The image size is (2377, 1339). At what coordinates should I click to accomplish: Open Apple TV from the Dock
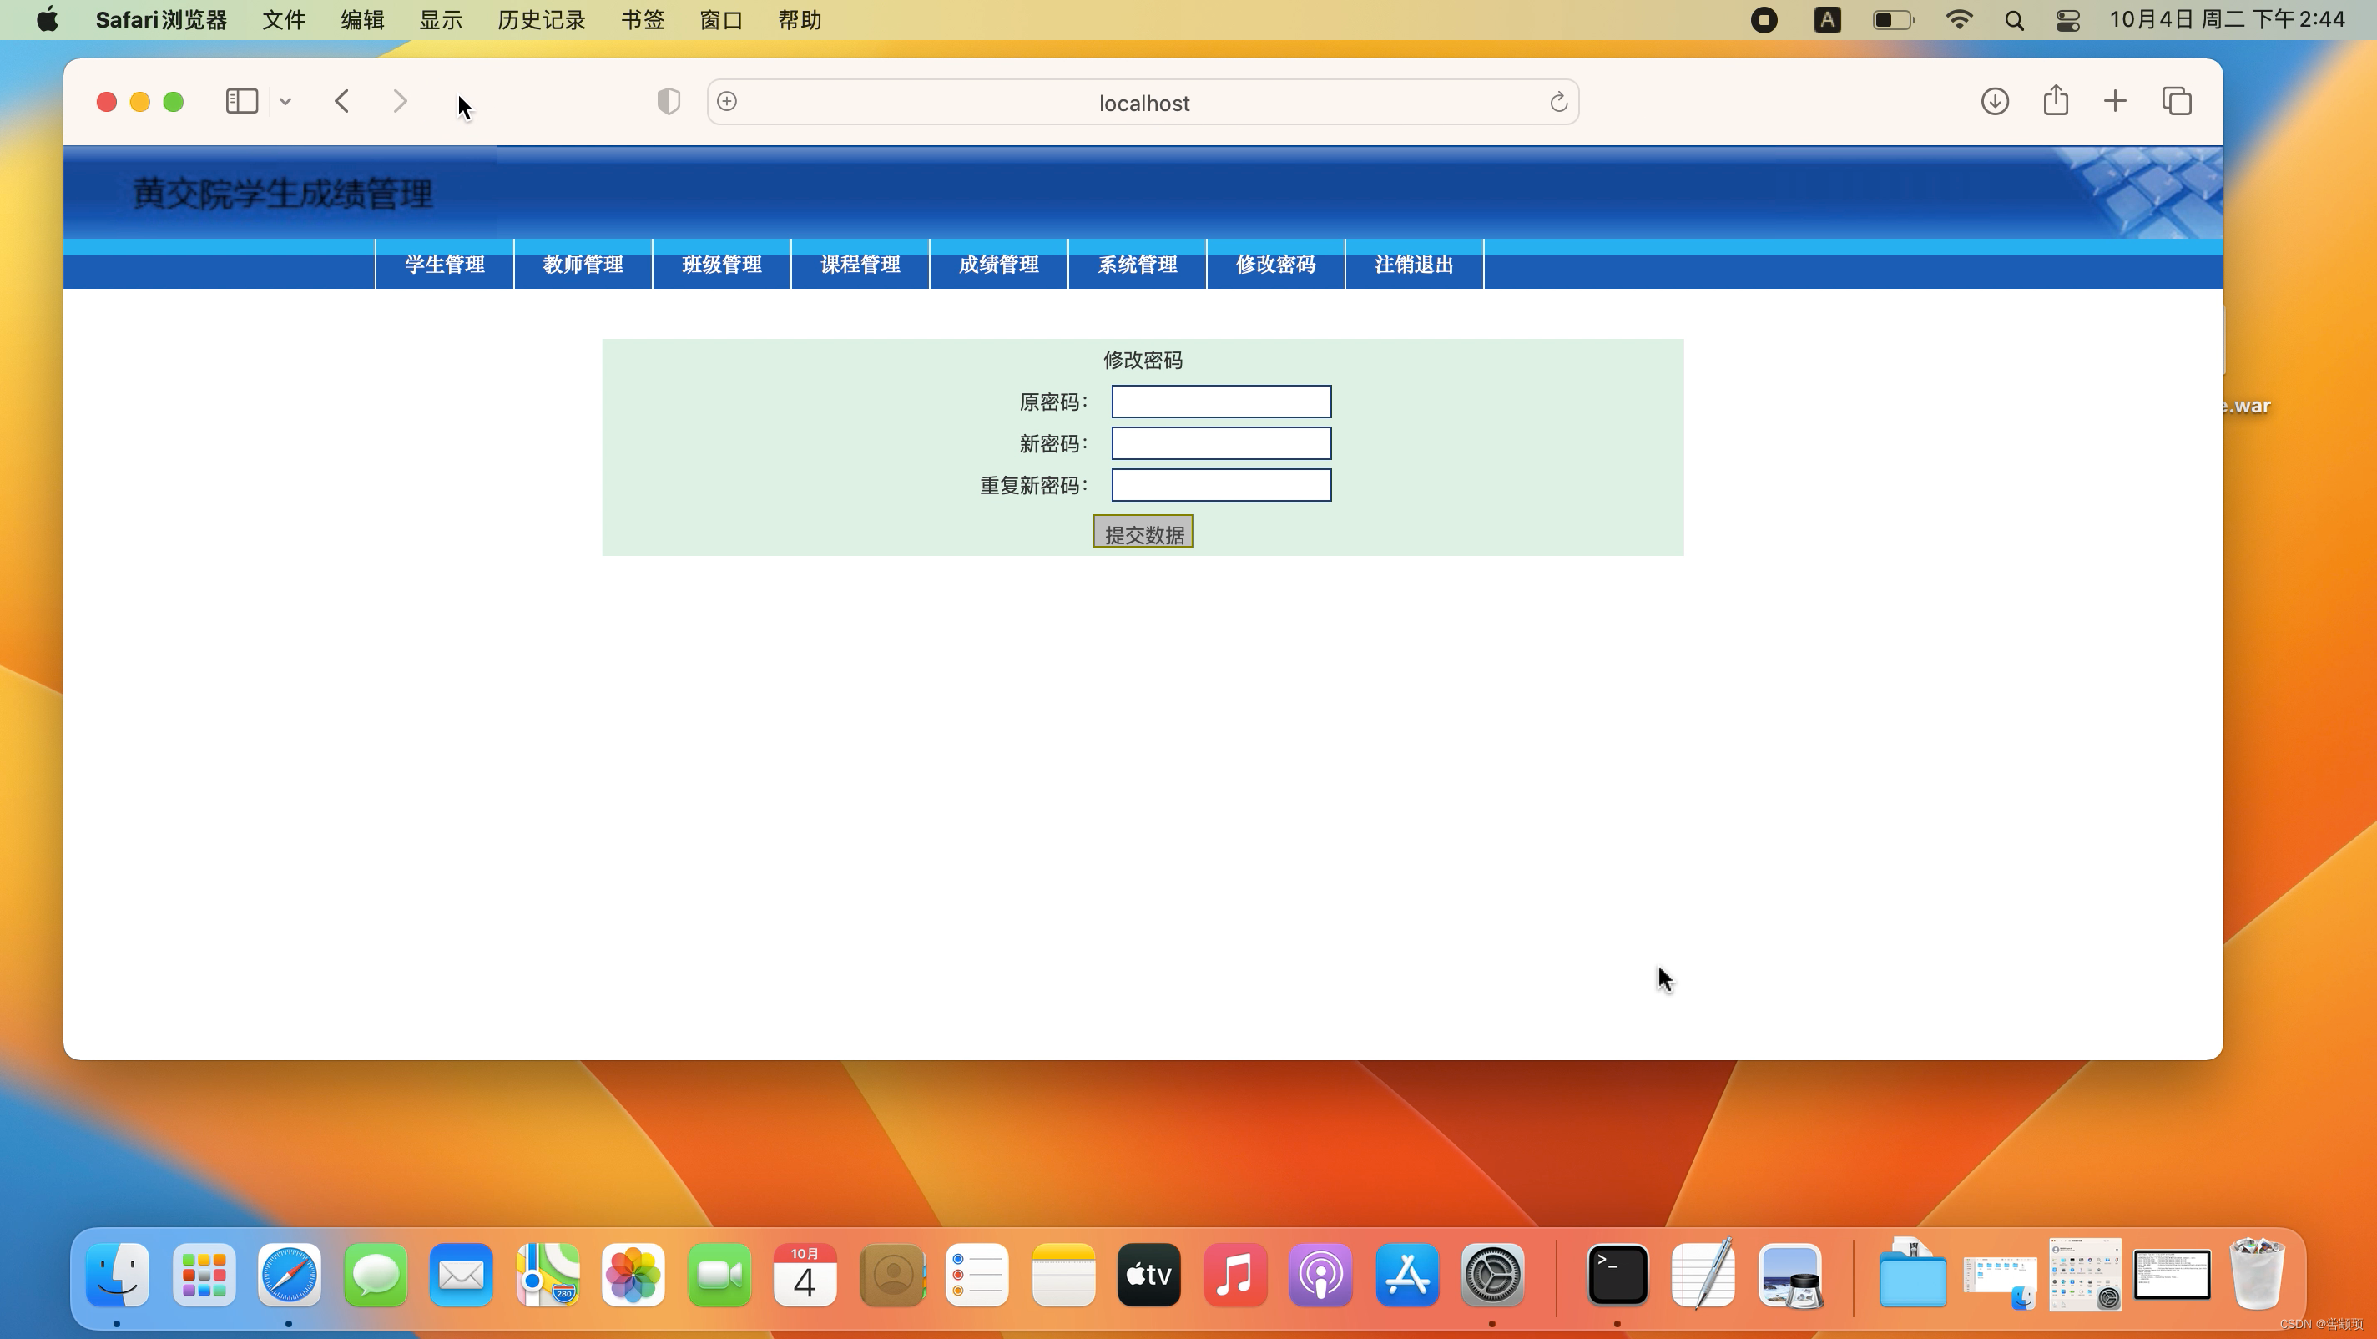coord(1148,1275)
